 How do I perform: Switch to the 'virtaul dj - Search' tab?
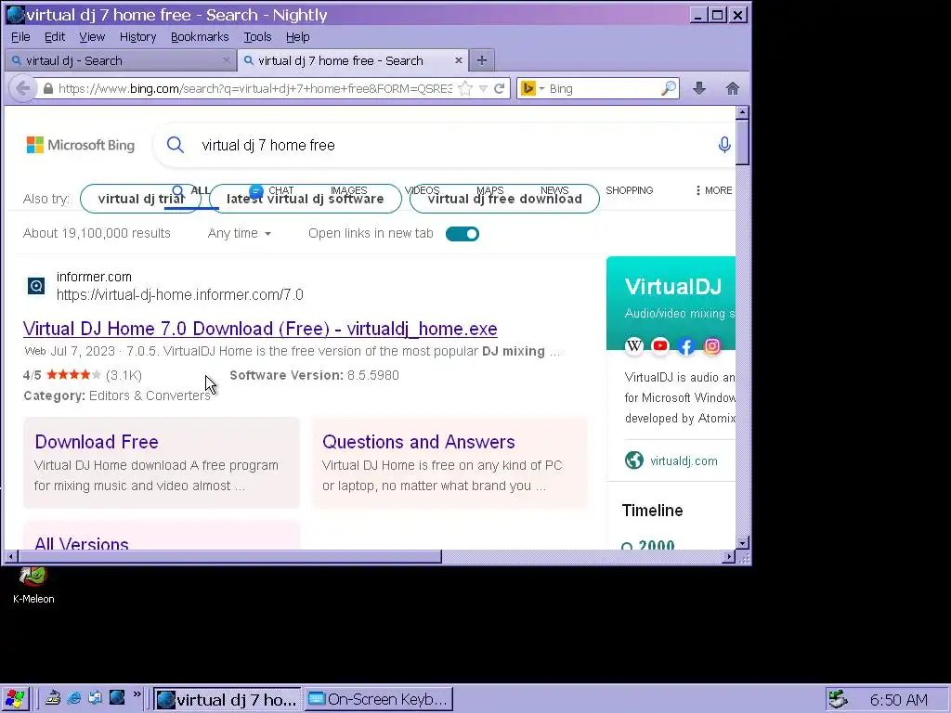pyautogui.click(x=121, y=60)
